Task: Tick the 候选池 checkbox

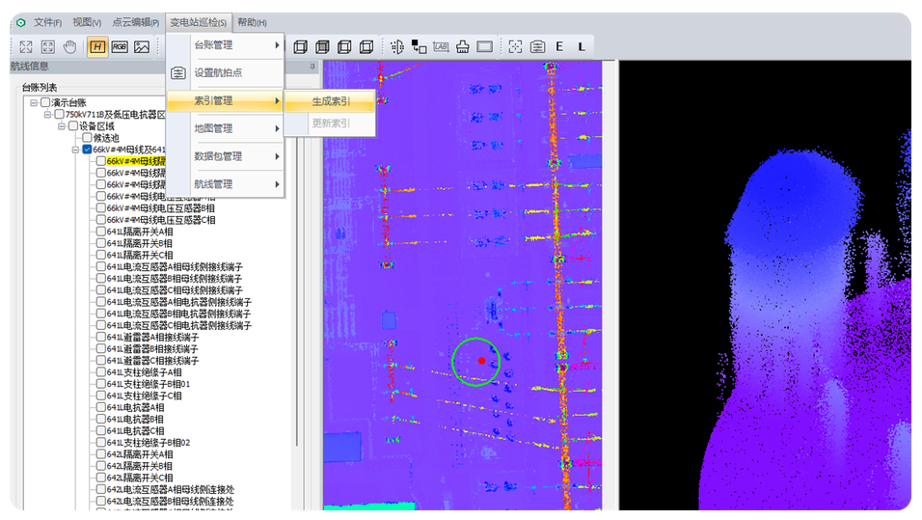Action: pos(87,138)
